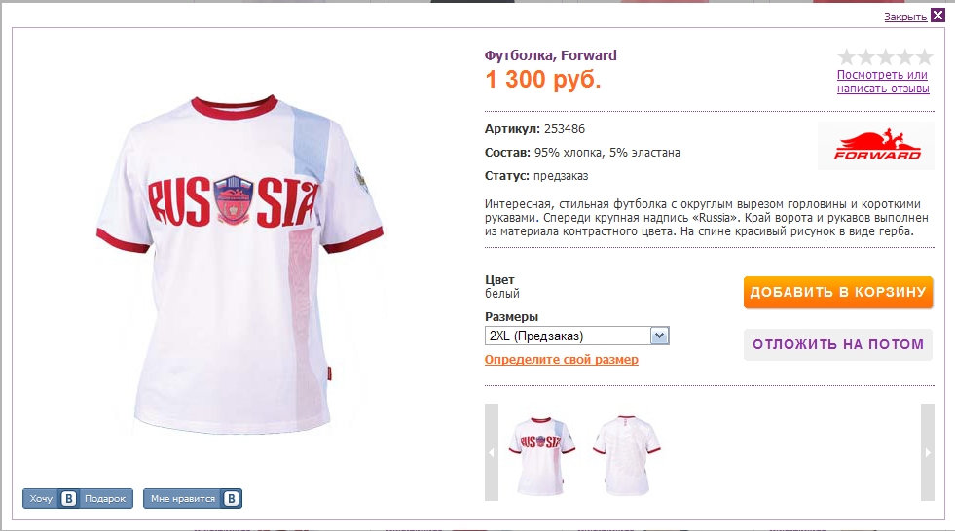955x531 pixels.
Task: Select the fourth rating star
Action: click(904, 57)
